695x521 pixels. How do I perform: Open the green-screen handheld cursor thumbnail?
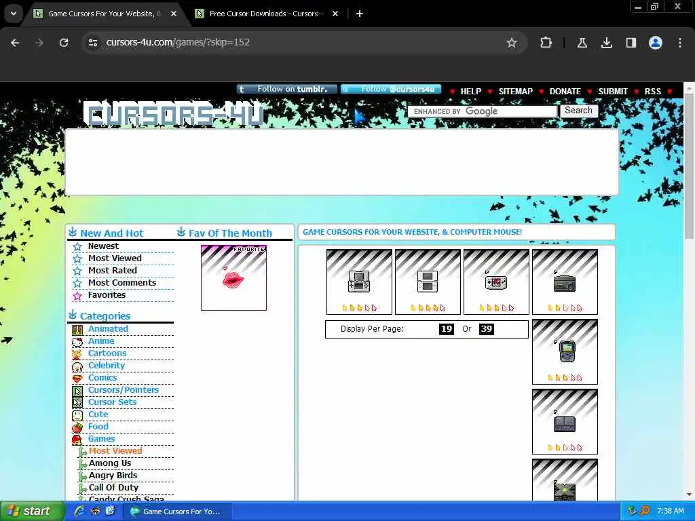click(x=565, y=352)
